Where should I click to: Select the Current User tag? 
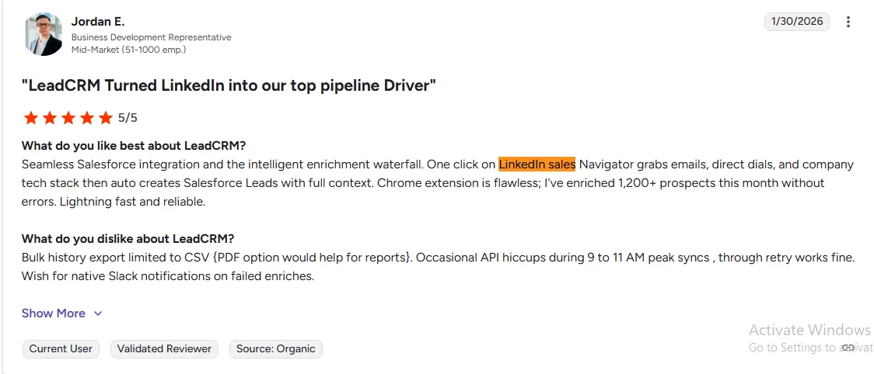(x=61, y=349)
